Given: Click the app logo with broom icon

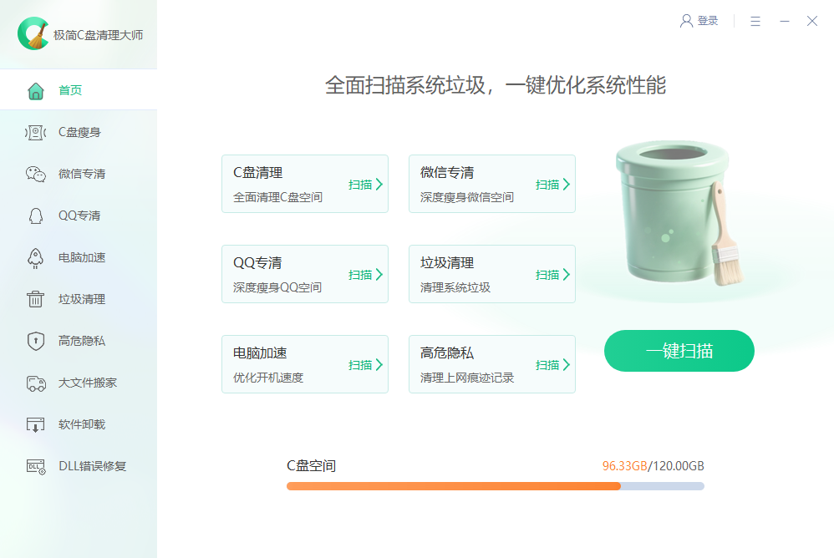Looking at the screenshot, I should tap(33, 33).
